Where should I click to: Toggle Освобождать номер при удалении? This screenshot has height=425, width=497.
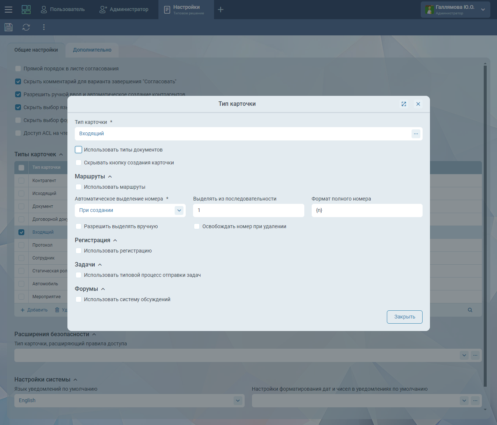197,226
